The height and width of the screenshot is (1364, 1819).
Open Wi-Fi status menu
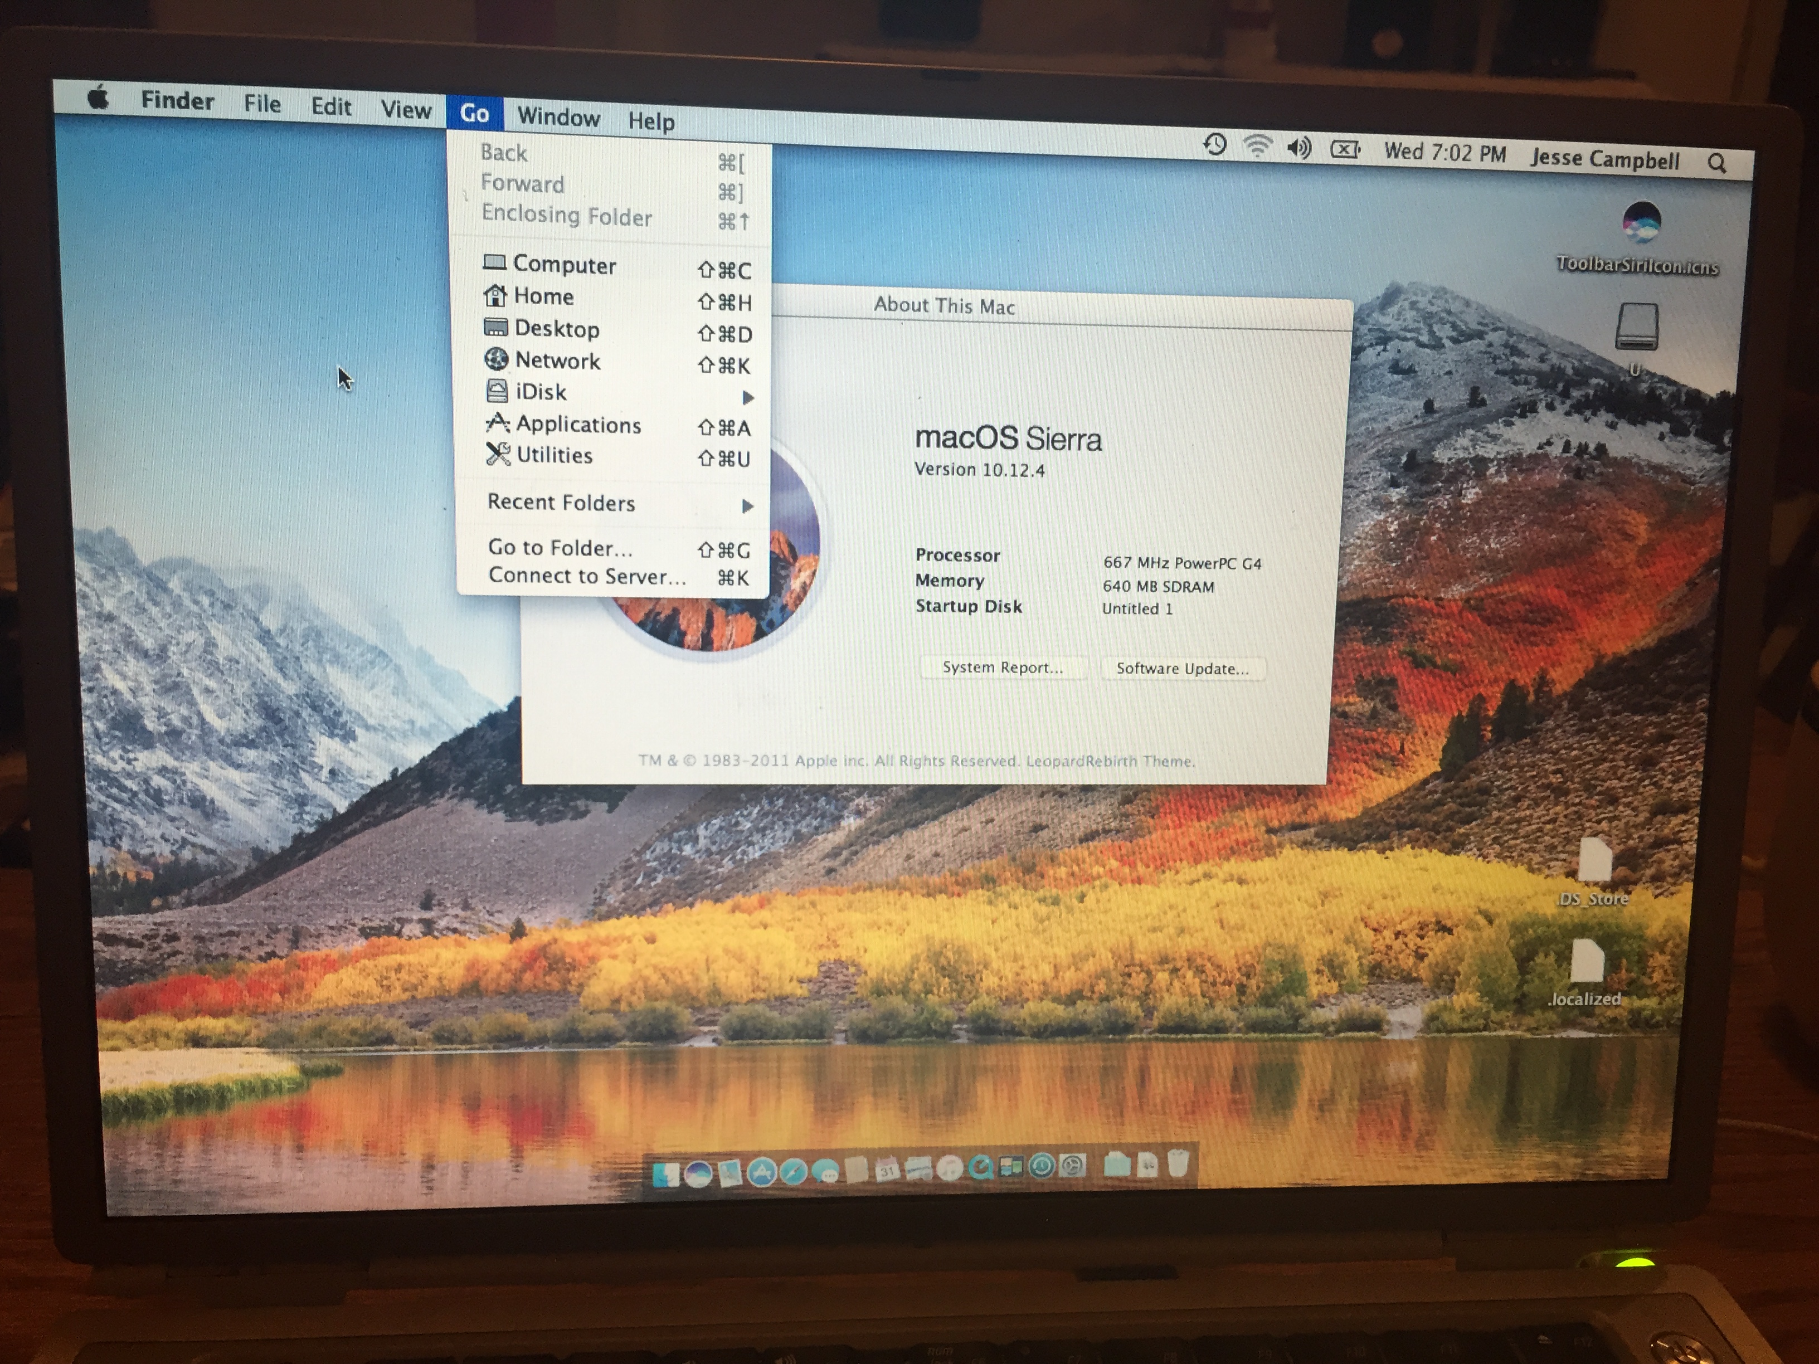tap(1257, 147)
